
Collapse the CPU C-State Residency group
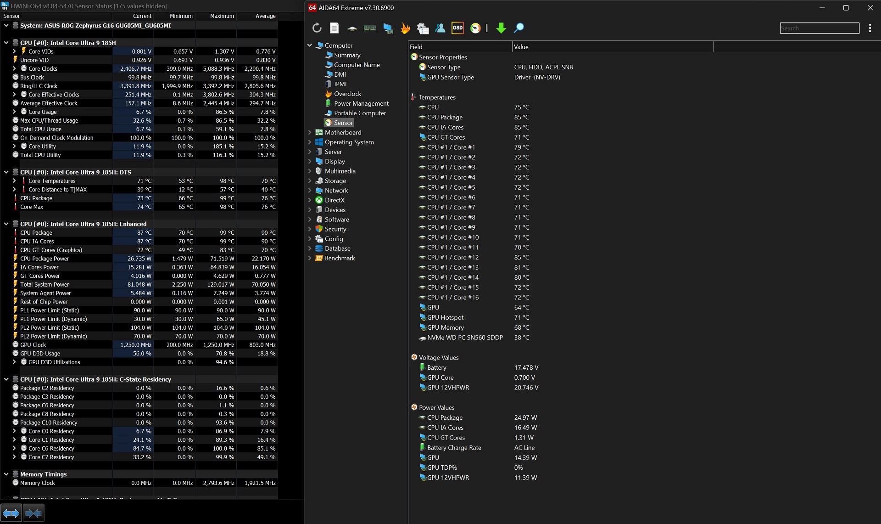6,379
